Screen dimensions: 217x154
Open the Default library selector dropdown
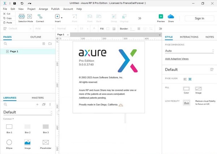pyautogui.click(x=28, y=112)
